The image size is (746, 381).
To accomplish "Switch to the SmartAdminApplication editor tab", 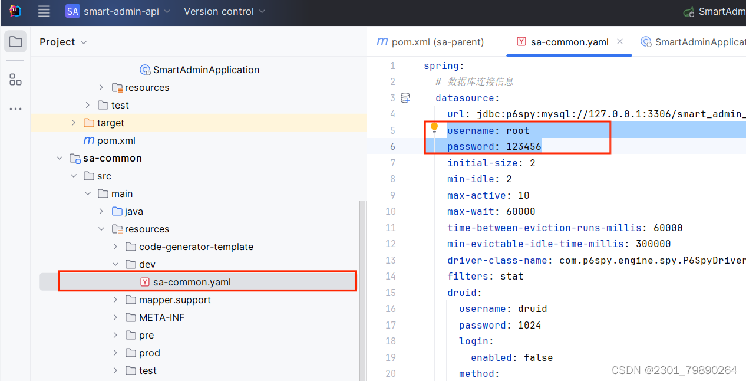I will tap(694, 42).
